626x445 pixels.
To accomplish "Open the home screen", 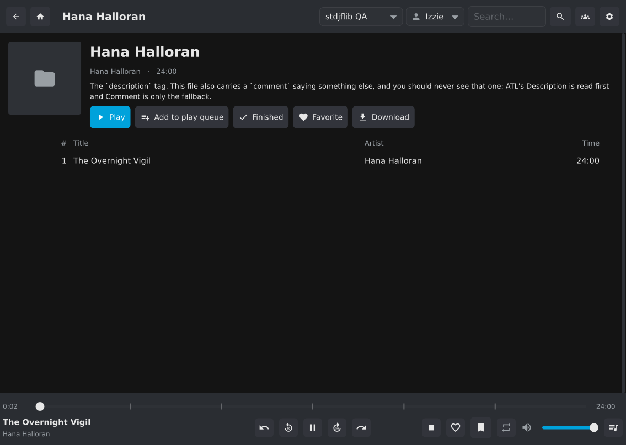I will coord(40,17).
